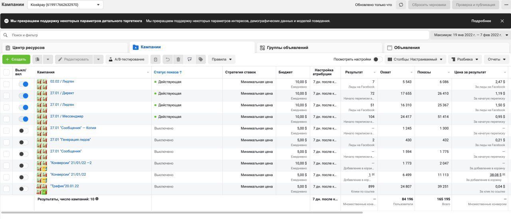Click the undo arrow icon in toolbar
Image resolution: width=511 pixels, height=219 pixels.
click(x=168, y=59)
